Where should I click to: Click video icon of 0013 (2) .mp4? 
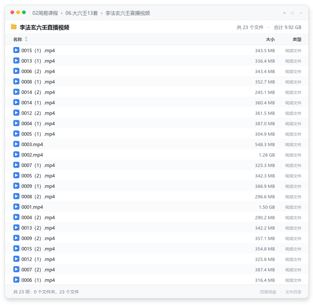coord(16,228)
